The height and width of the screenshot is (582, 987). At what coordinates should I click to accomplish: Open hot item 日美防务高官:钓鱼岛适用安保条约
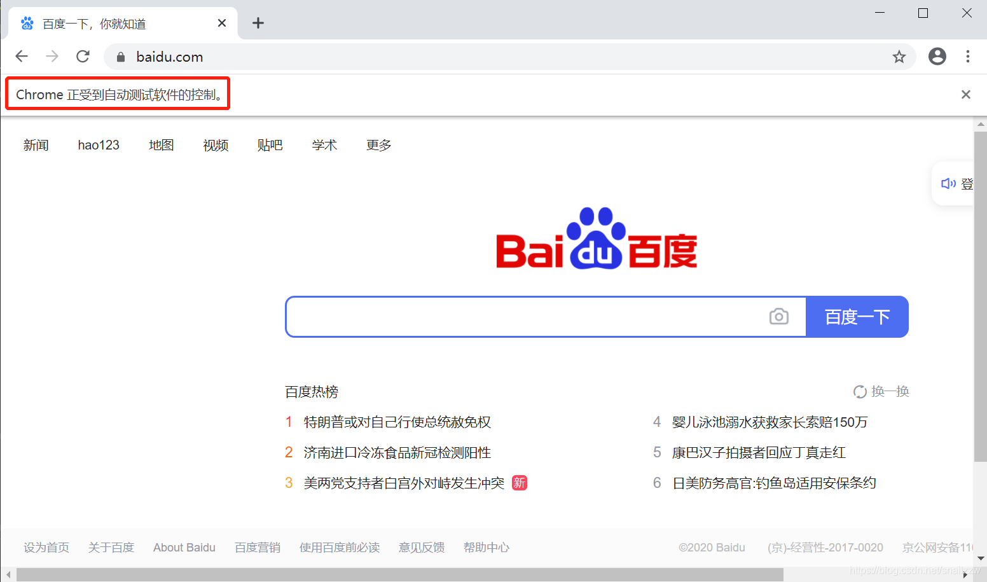coord(774,483)
